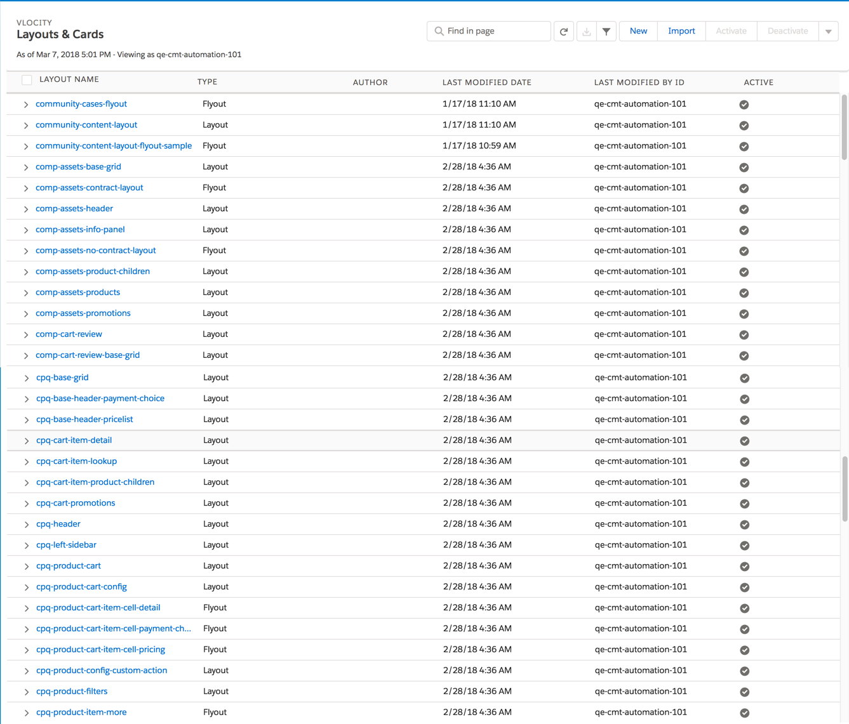Expand the community-cases-flyout row
The width and height of the screenshot is (849, 724).
click(26, 105)
